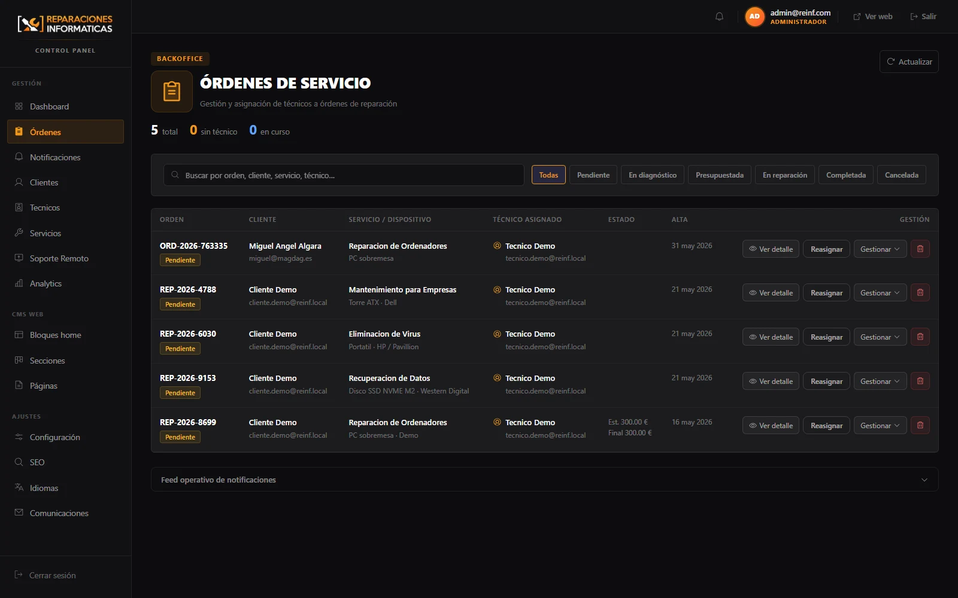958x598 pixels.
Task: Filter orders by Pendiente status
Action: pos(593,175)
